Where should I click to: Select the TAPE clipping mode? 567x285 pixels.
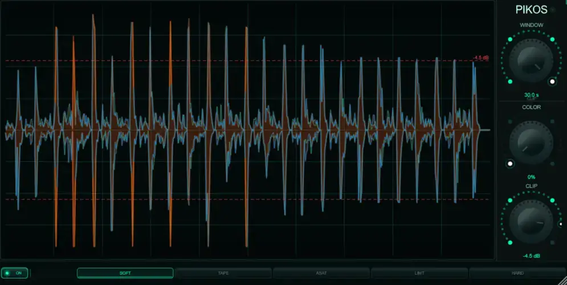[223, 273]
